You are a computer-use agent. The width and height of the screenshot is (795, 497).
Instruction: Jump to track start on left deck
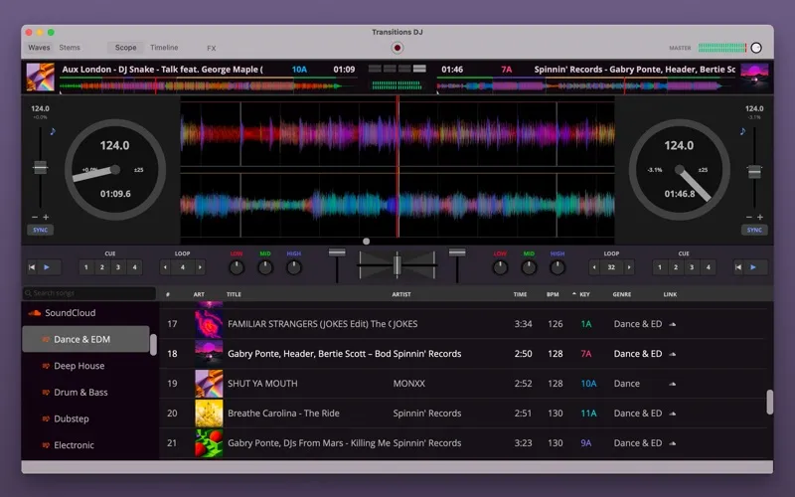(32, 267)
